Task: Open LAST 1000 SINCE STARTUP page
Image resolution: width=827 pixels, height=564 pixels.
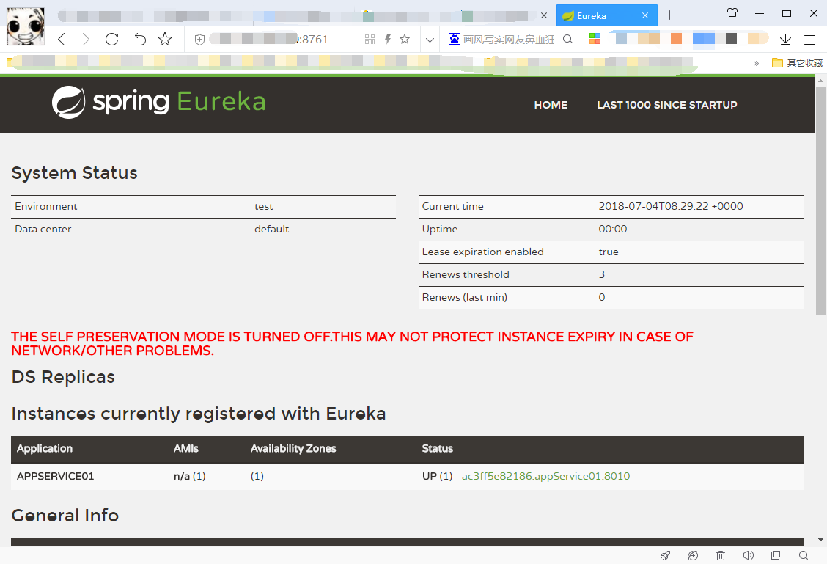Action: (667, 105)
